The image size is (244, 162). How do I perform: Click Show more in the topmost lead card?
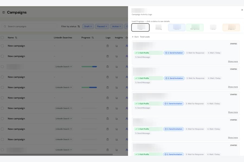click(233, 62)
